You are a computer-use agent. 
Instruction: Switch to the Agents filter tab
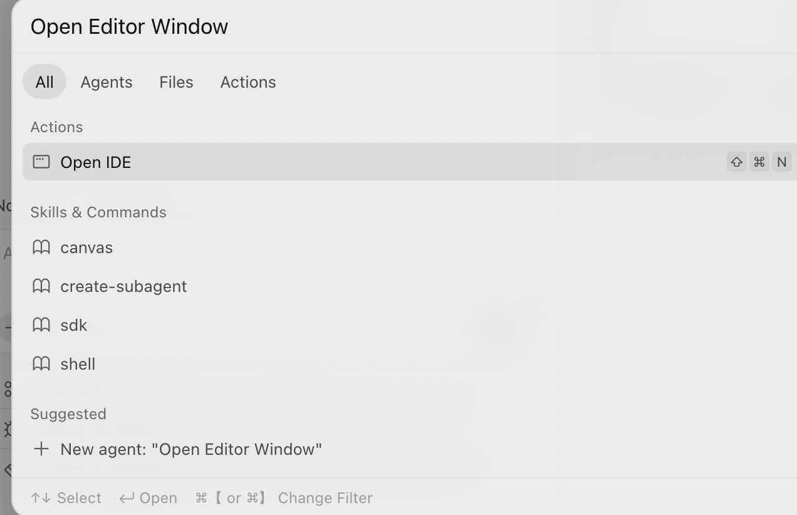107,82
